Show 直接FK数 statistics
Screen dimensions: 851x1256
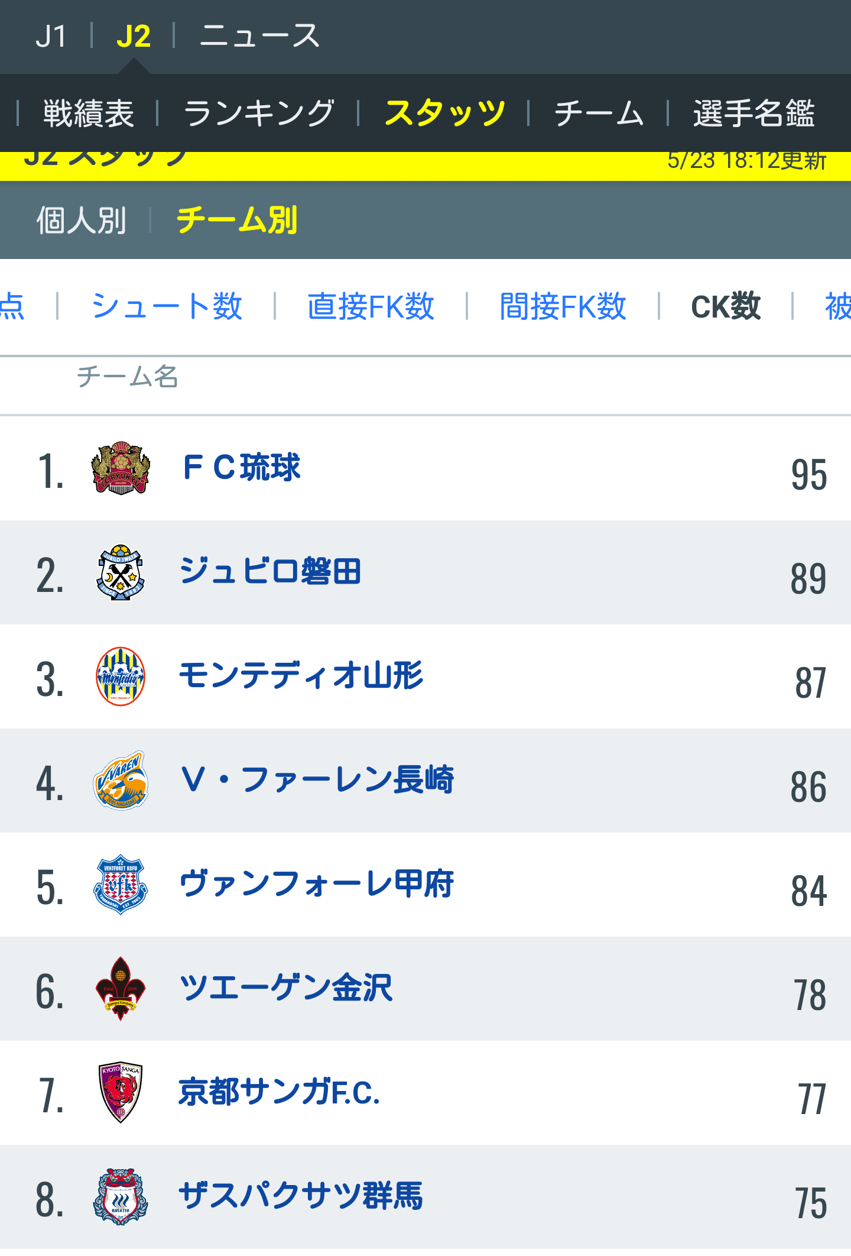pyautogui.click(x=371, y=306)
